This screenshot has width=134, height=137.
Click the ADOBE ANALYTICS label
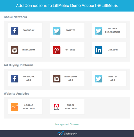[71, 107]
